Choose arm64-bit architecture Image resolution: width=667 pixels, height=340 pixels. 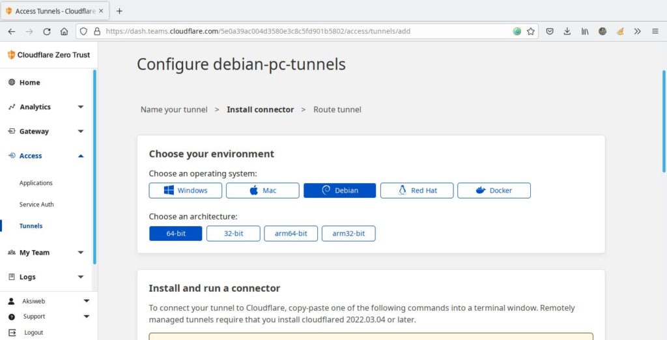(x=291, y=234)
